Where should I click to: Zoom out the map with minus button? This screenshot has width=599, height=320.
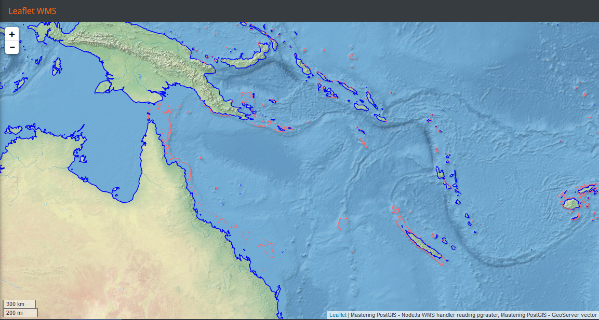[12, 47]
